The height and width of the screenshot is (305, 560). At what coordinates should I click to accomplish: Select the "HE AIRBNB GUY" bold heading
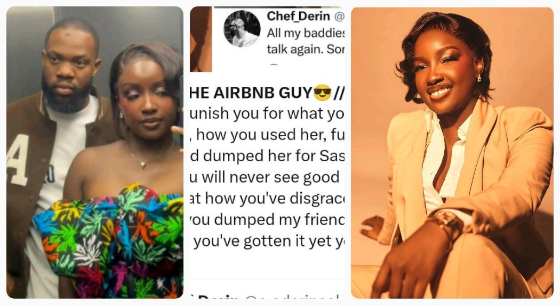[251, 93]
